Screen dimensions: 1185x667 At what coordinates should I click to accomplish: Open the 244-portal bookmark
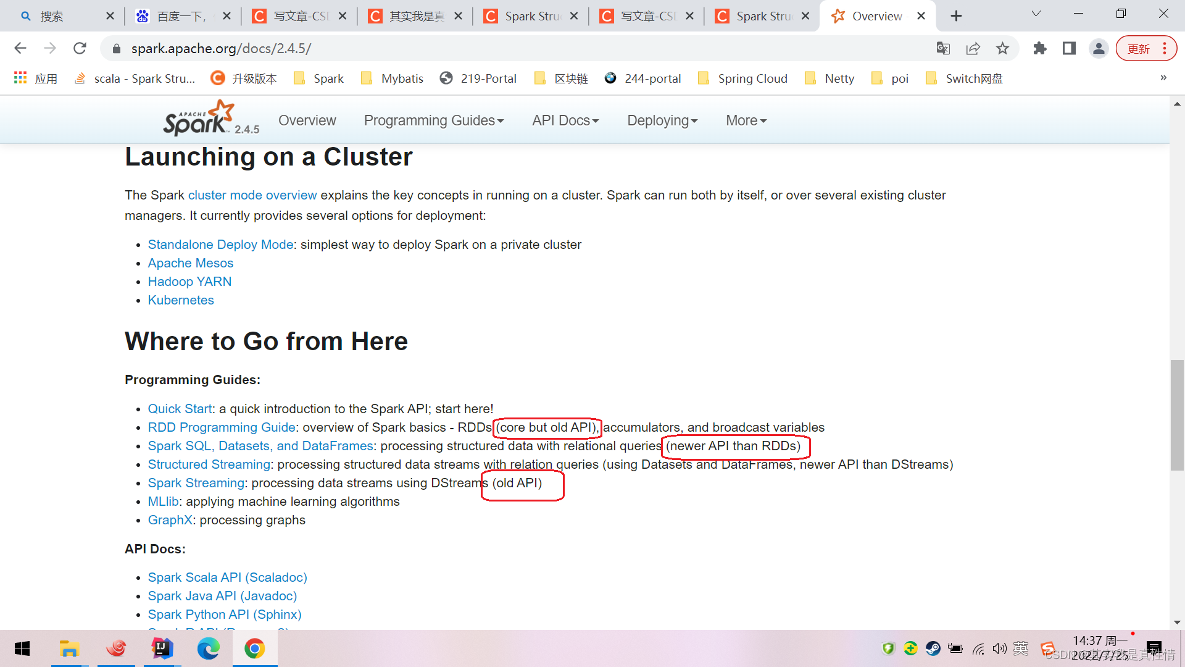tap(642, 78)
